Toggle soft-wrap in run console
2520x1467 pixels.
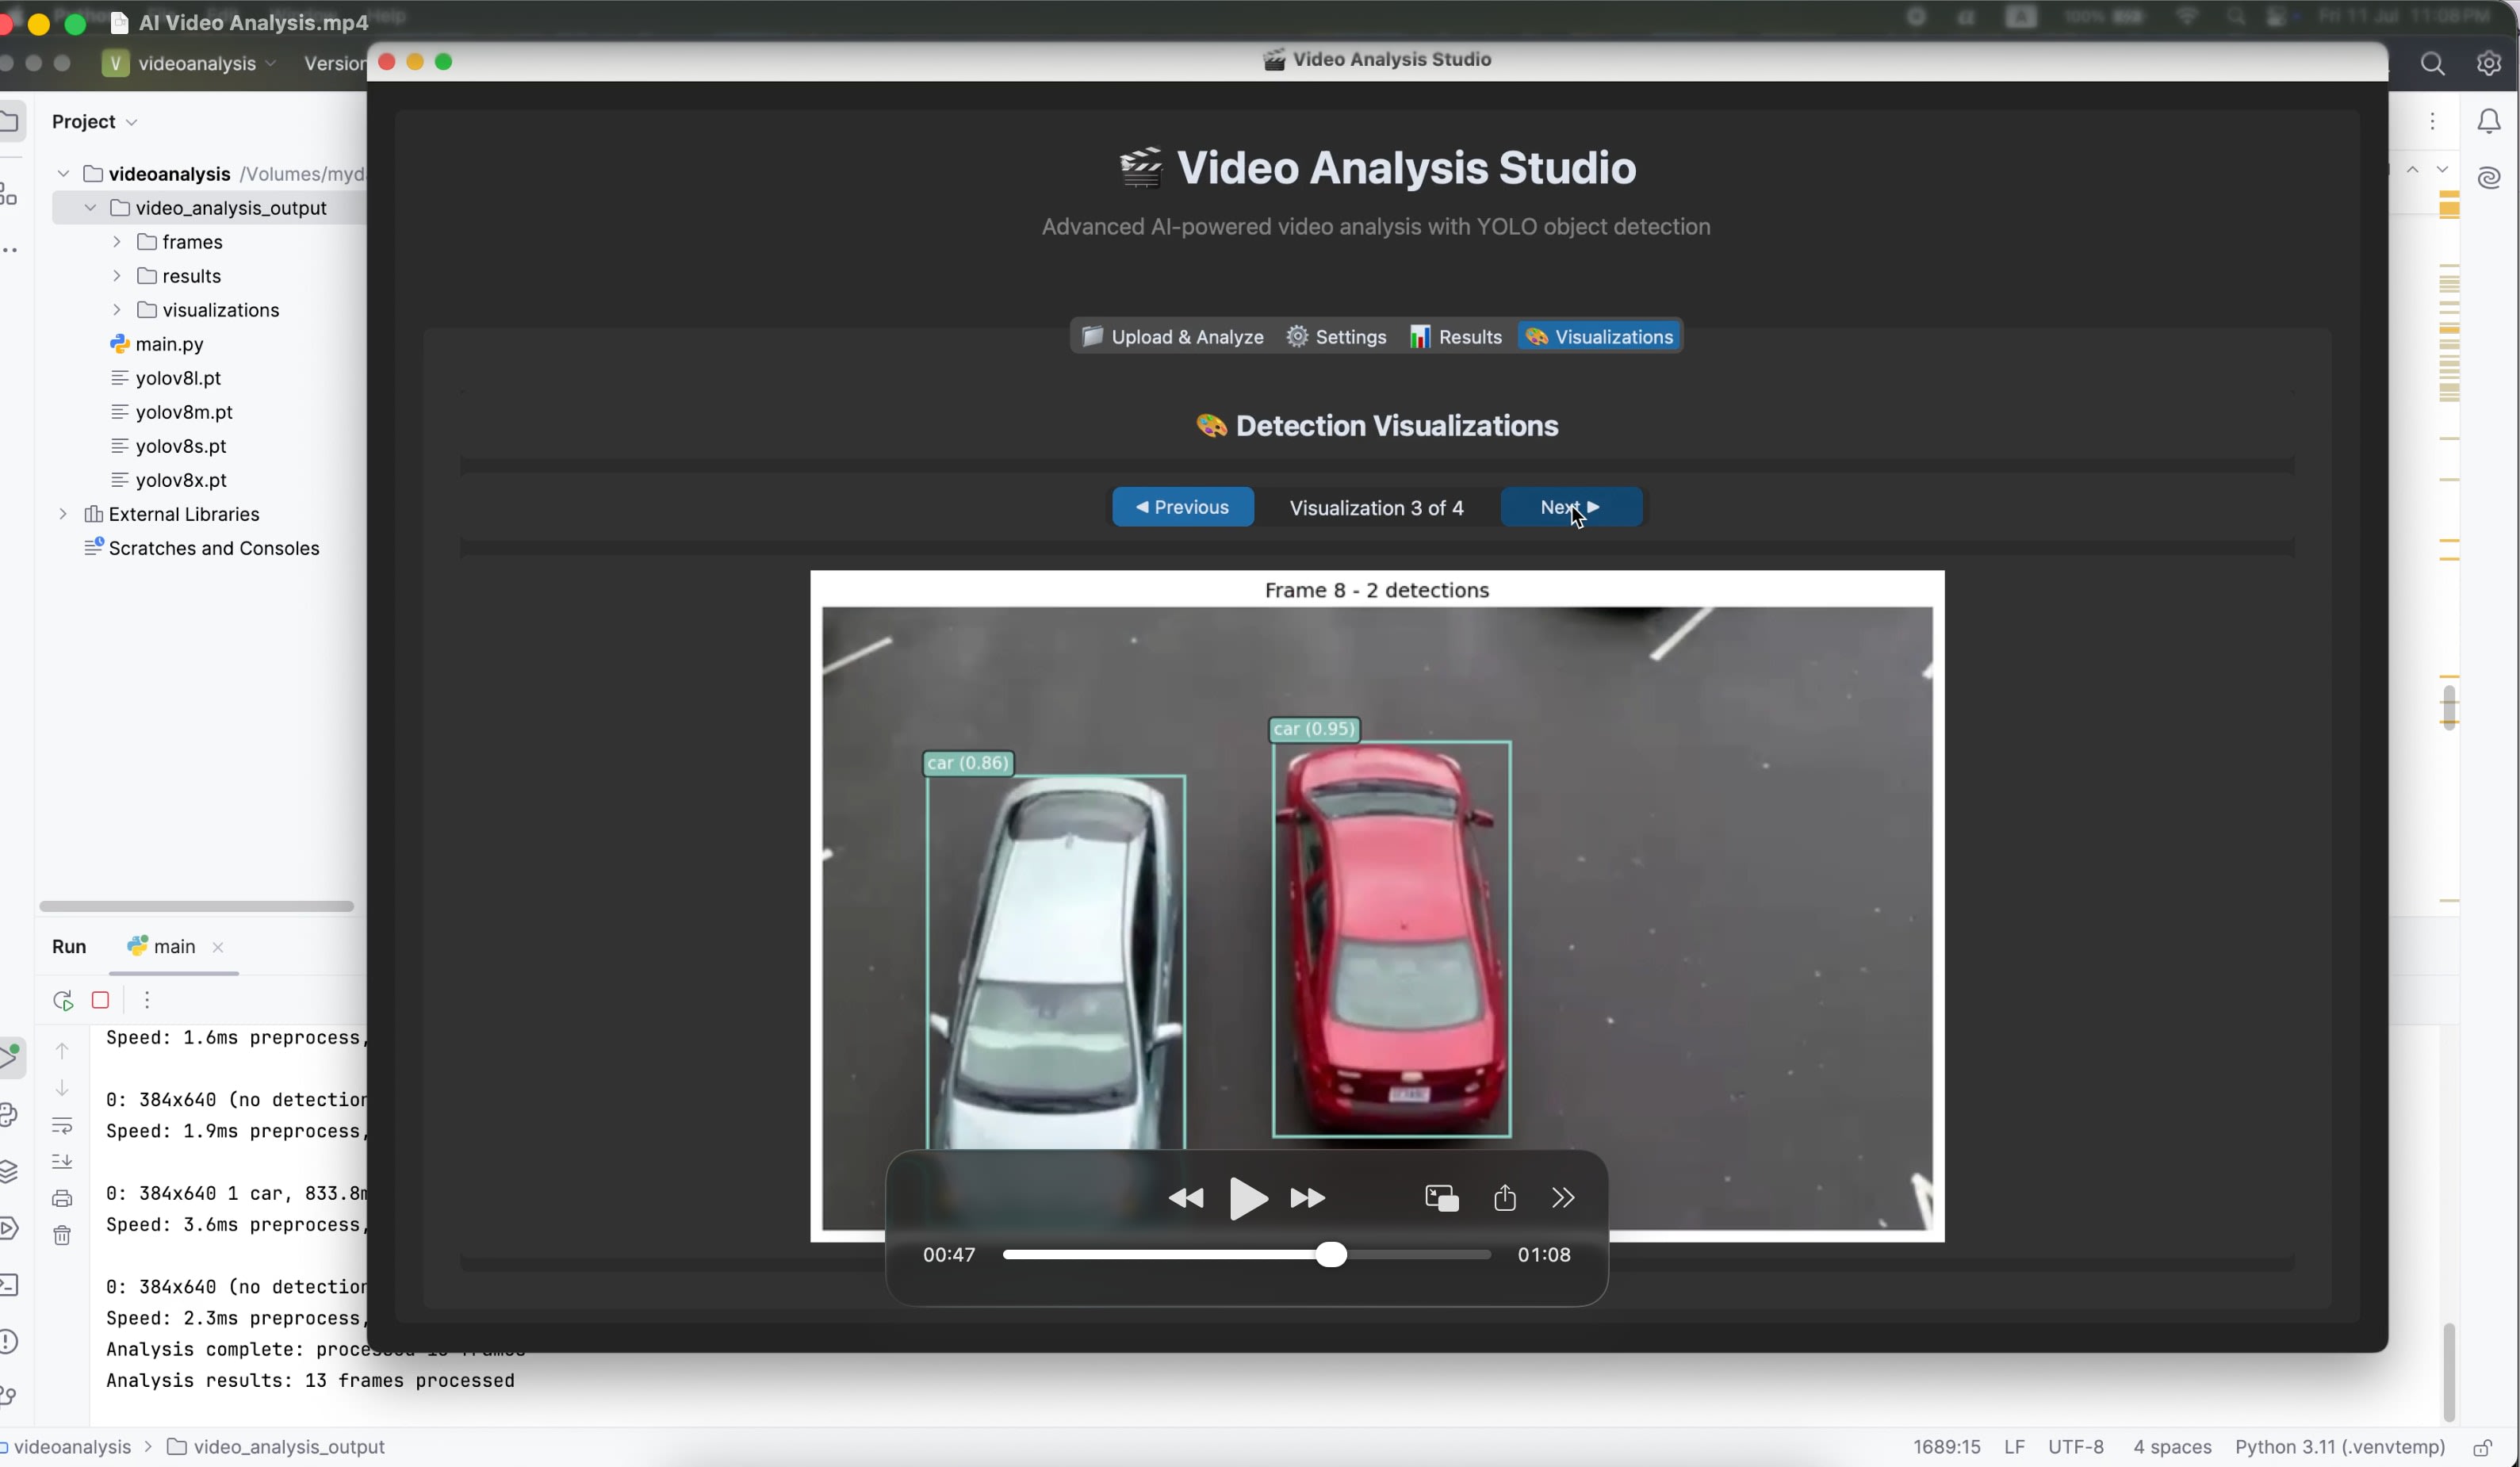click(62, 1126)
